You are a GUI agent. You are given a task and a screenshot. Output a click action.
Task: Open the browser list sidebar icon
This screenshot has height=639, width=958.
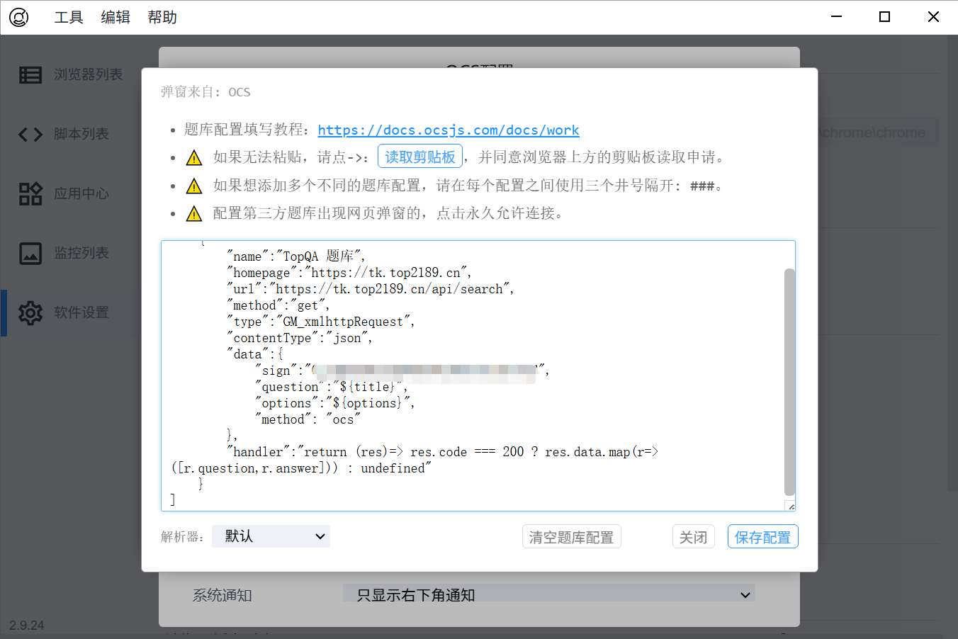point(30,74)
